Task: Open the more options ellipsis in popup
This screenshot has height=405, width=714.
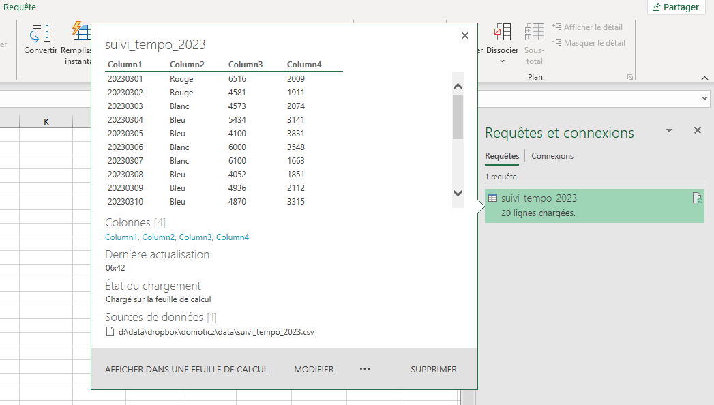Action: click(365, 369)
